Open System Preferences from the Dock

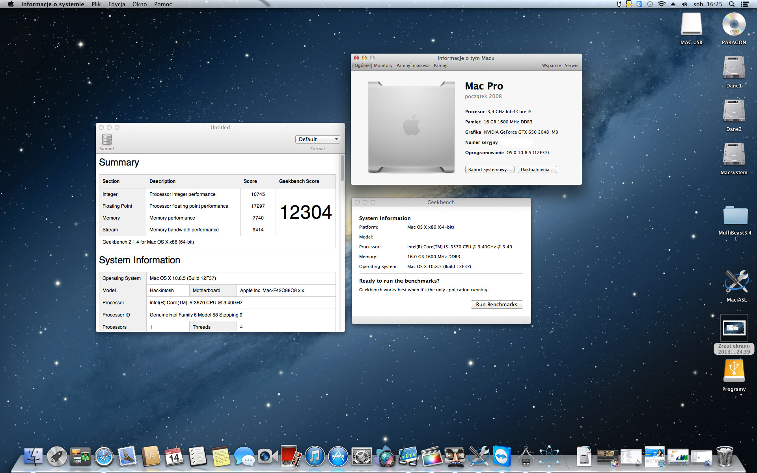pos(362,456)
